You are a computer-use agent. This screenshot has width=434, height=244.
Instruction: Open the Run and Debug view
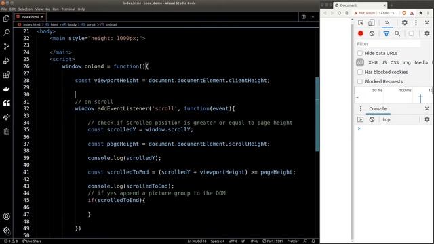(x=6, y=60)
